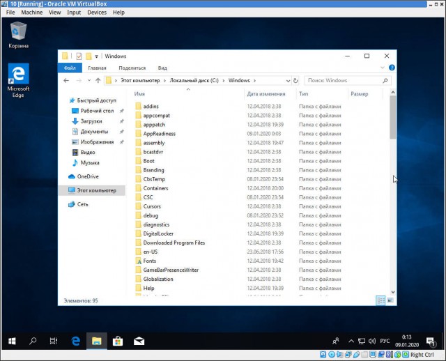This screenshot has height=361, width=446.
Task: Click the taskbar Search magnifier
Action: 33,341
